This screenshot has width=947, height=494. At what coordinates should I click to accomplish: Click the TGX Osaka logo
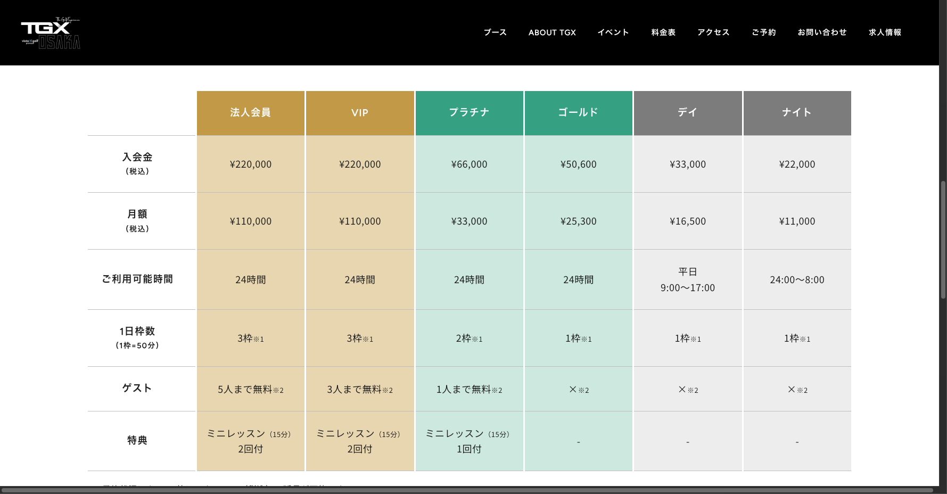(x=51, y=33)
